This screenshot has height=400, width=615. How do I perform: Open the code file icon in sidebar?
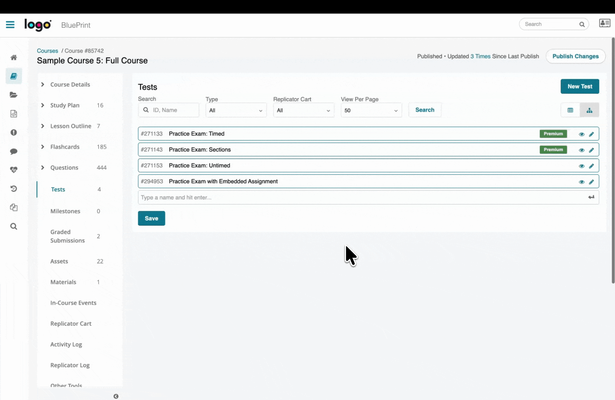pos(14,114)
